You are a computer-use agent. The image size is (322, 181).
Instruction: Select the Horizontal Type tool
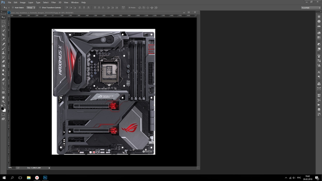[x=3, y=84]
